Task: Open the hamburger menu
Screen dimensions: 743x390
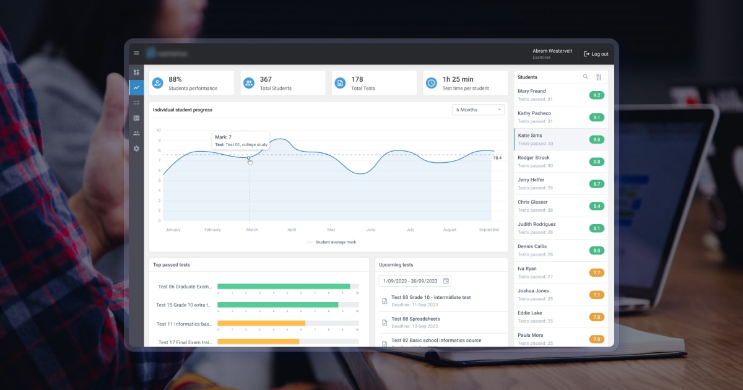Action: 136,53
